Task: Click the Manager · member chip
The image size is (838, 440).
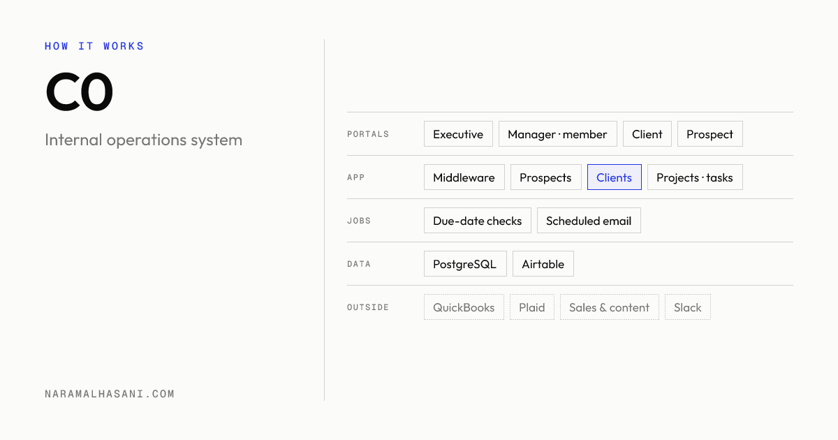Action: [558, 134]
